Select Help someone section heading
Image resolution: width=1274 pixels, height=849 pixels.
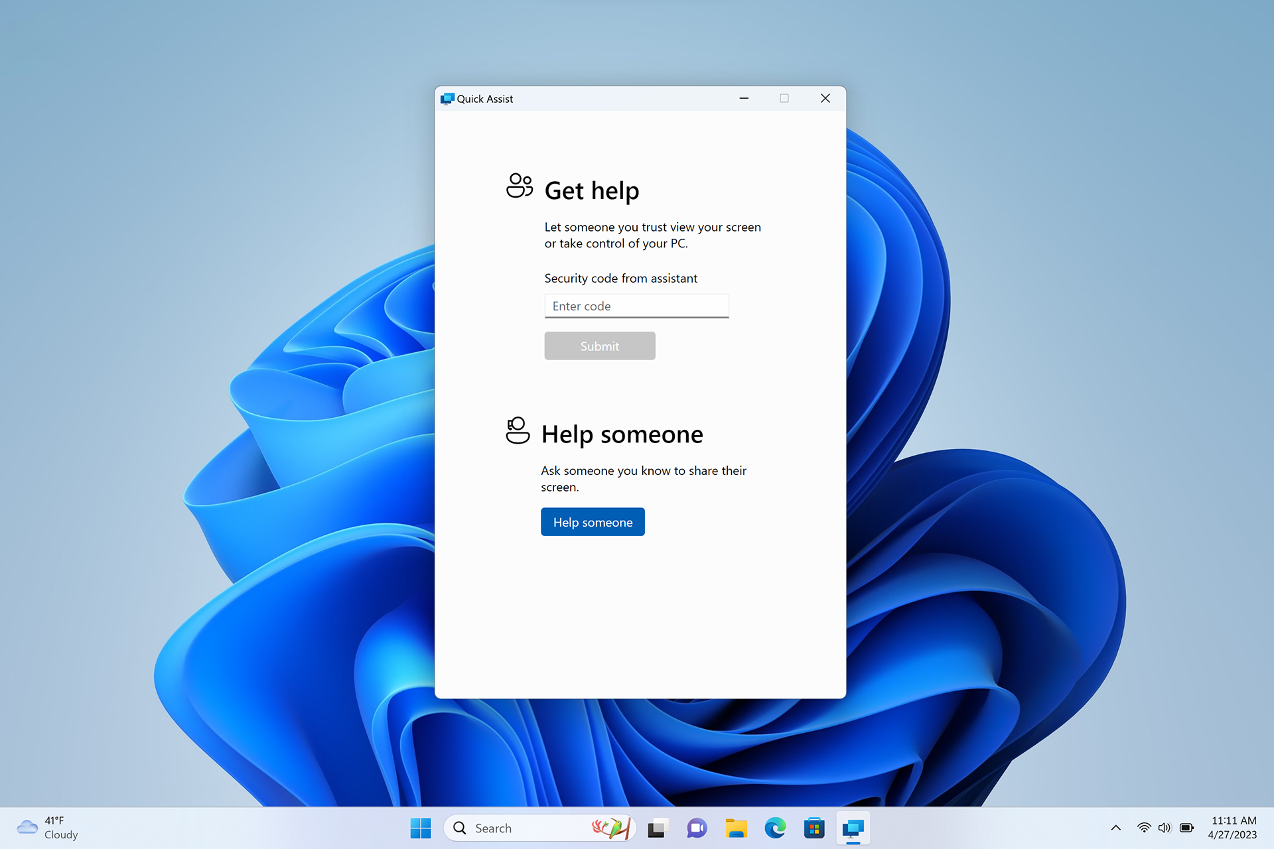tap(622, 433)
